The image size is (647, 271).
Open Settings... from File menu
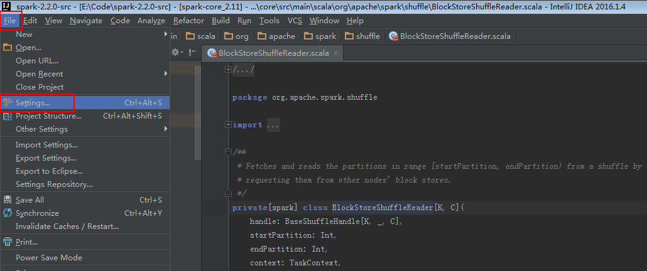coord(85,103)
